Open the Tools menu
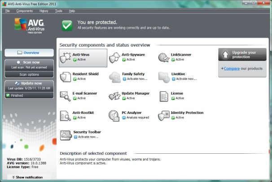Image resolution: width=272 pixels, height=182 pixels. [x=58, y=11]
